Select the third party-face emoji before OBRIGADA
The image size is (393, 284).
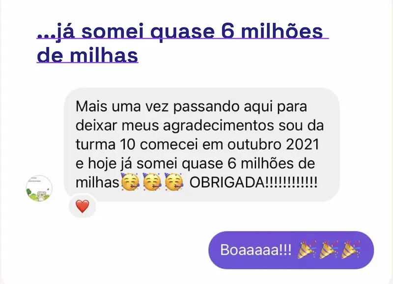point(174,182)
